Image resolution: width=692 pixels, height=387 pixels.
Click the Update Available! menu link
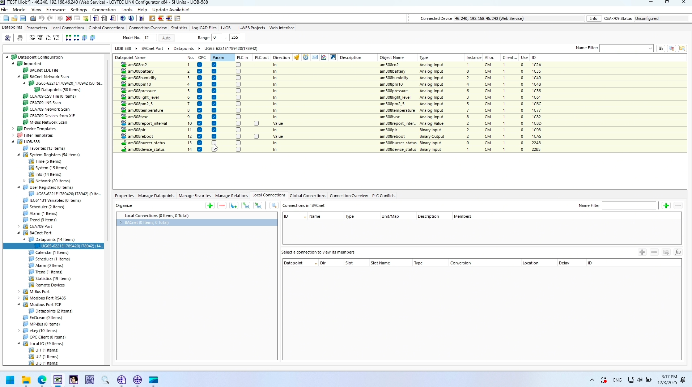[171, 10]
